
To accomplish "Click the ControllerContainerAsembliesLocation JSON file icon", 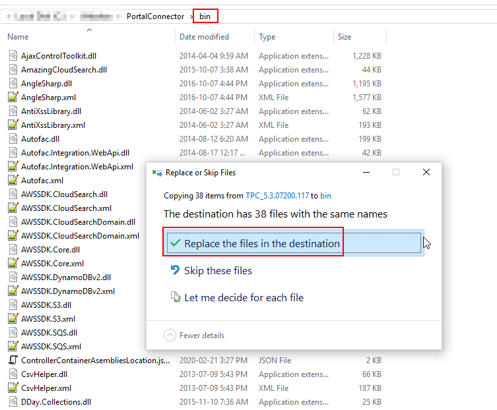I will click(x=13, y=361).
